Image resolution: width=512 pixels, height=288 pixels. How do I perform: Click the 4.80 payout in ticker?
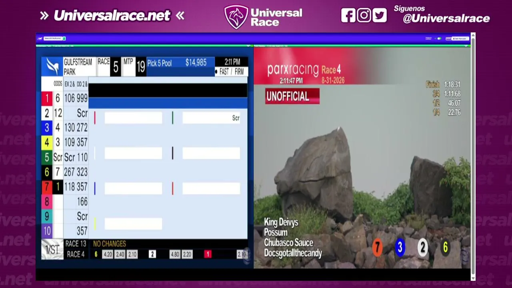click(x=175, y=254)
